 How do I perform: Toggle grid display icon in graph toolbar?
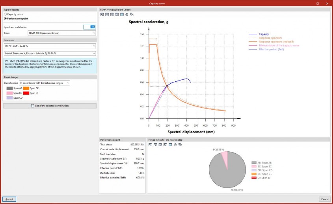coord(122,15)
